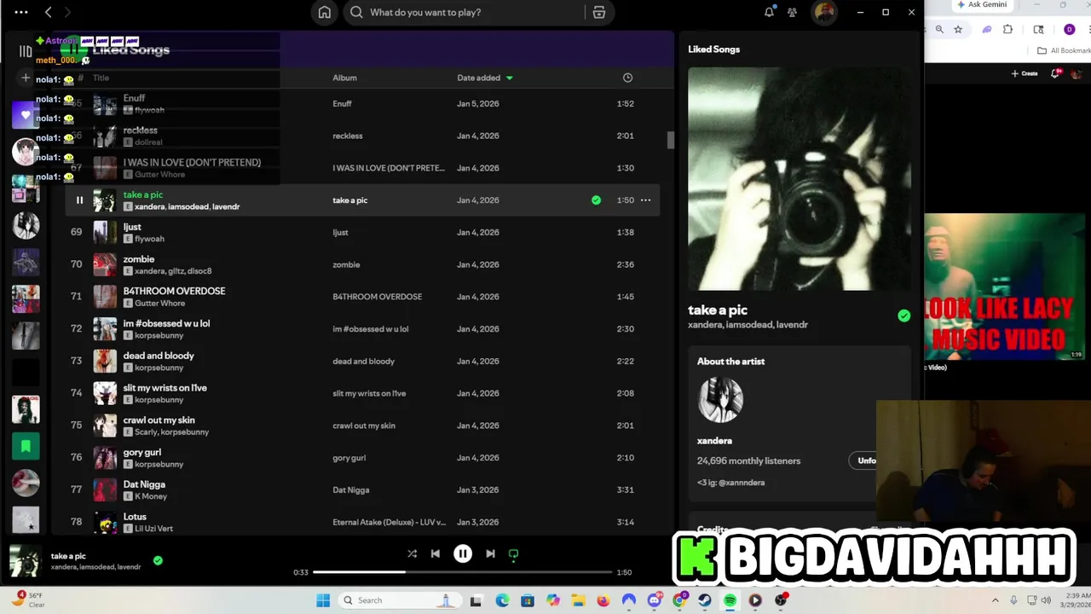Play the song 'zombie'

click(139, 259)
